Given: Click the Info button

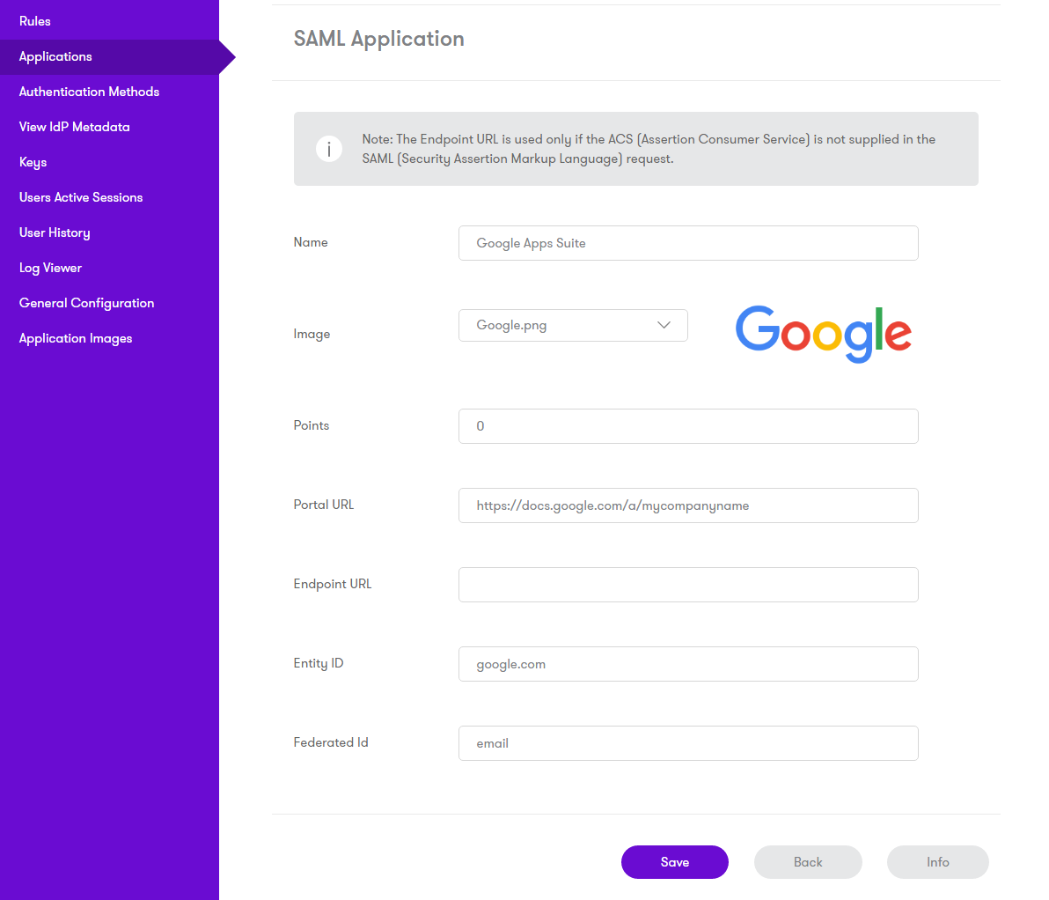Looking at the screenshot, I should click(937, 861).
